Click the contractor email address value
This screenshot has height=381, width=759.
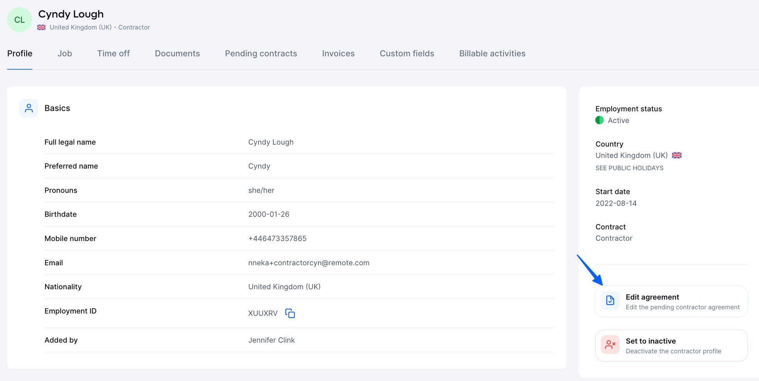tap(308, 263)
